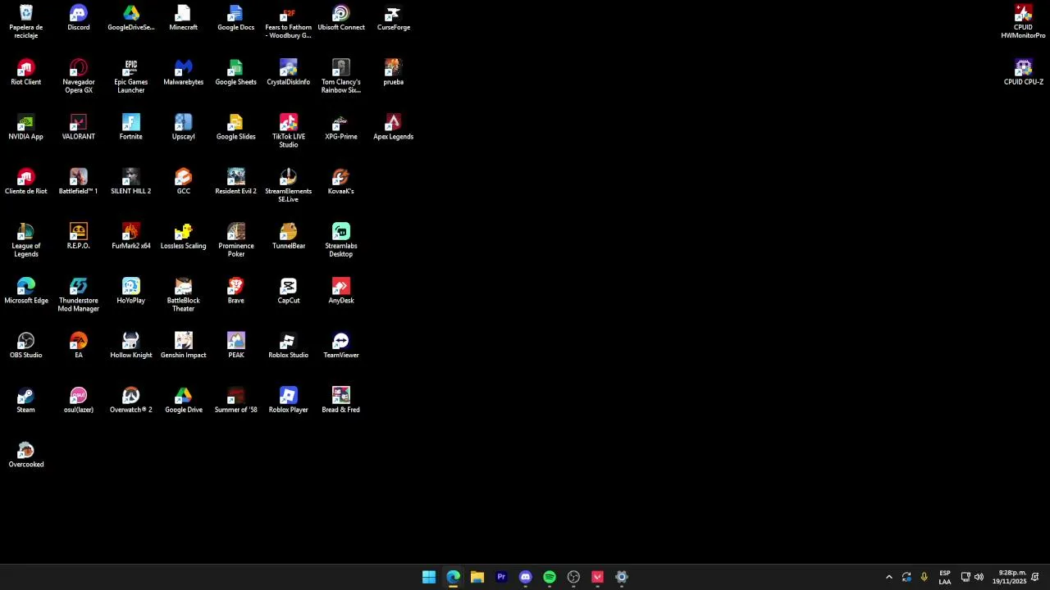Select Streamlabs Desktop icon
This screenshot has height=590, width=1050.
click(x=341, y=240)
